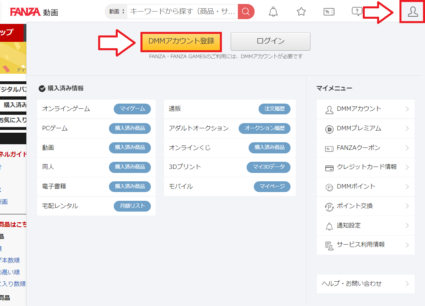The image size is (425, 306).
Task: Open the FANZAクーポン menu item
Action: (366, 148)
